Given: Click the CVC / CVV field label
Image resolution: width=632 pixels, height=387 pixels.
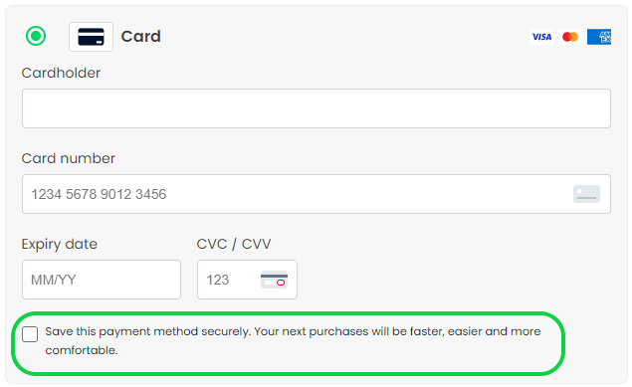Looking at the screenshot, I should point(234,244).
